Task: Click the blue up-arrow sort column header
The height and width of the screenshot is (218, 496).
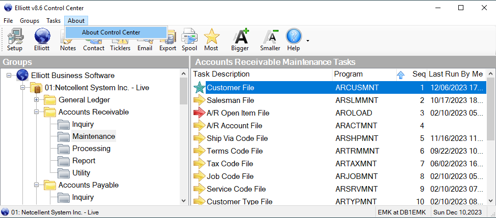Action: pos(401,75)
